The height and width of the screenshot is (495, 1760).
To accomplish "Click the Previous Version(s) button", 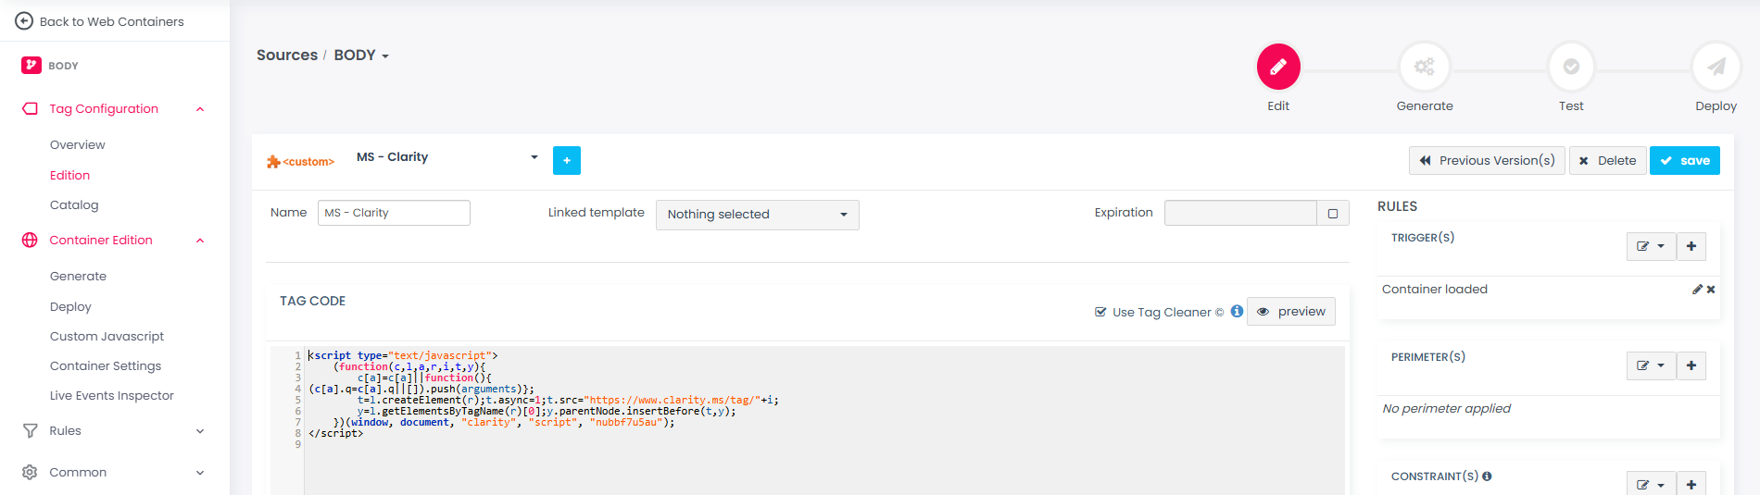I will (1487, 160).
